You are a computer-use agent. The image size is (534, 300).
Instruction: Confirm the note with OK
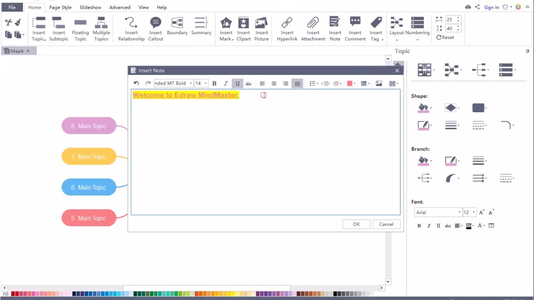[356, 224]
